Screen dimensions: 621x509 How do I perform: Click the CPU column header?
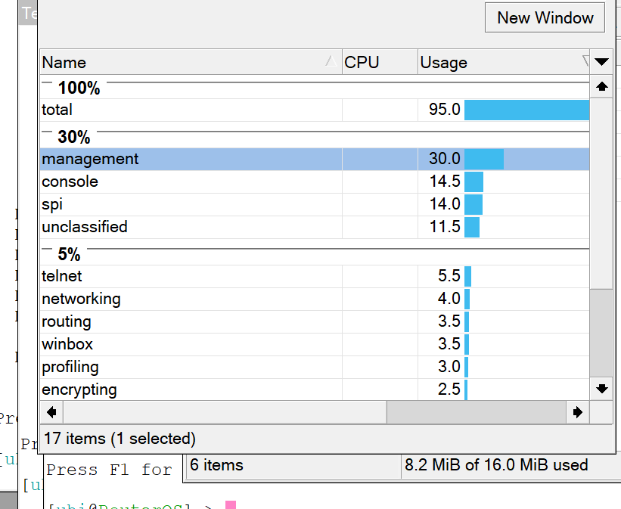pyautogui.click(x=379, y=63)
